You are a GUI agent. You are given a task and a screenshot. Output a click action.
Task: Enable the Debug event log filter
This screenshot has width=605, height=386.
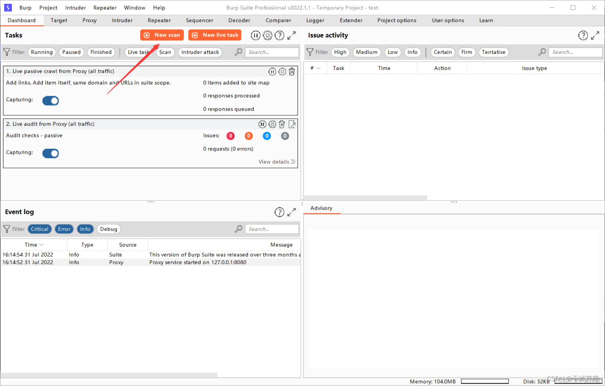click(x=108, y=229)
